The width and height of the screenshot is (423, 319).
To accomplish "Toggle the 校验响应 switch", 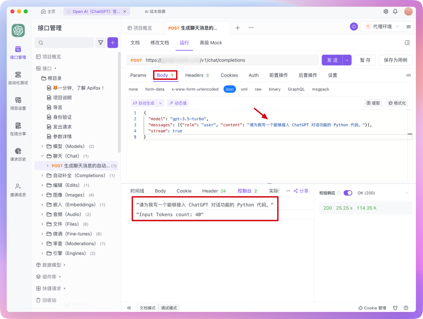I will tap(348, 193).
